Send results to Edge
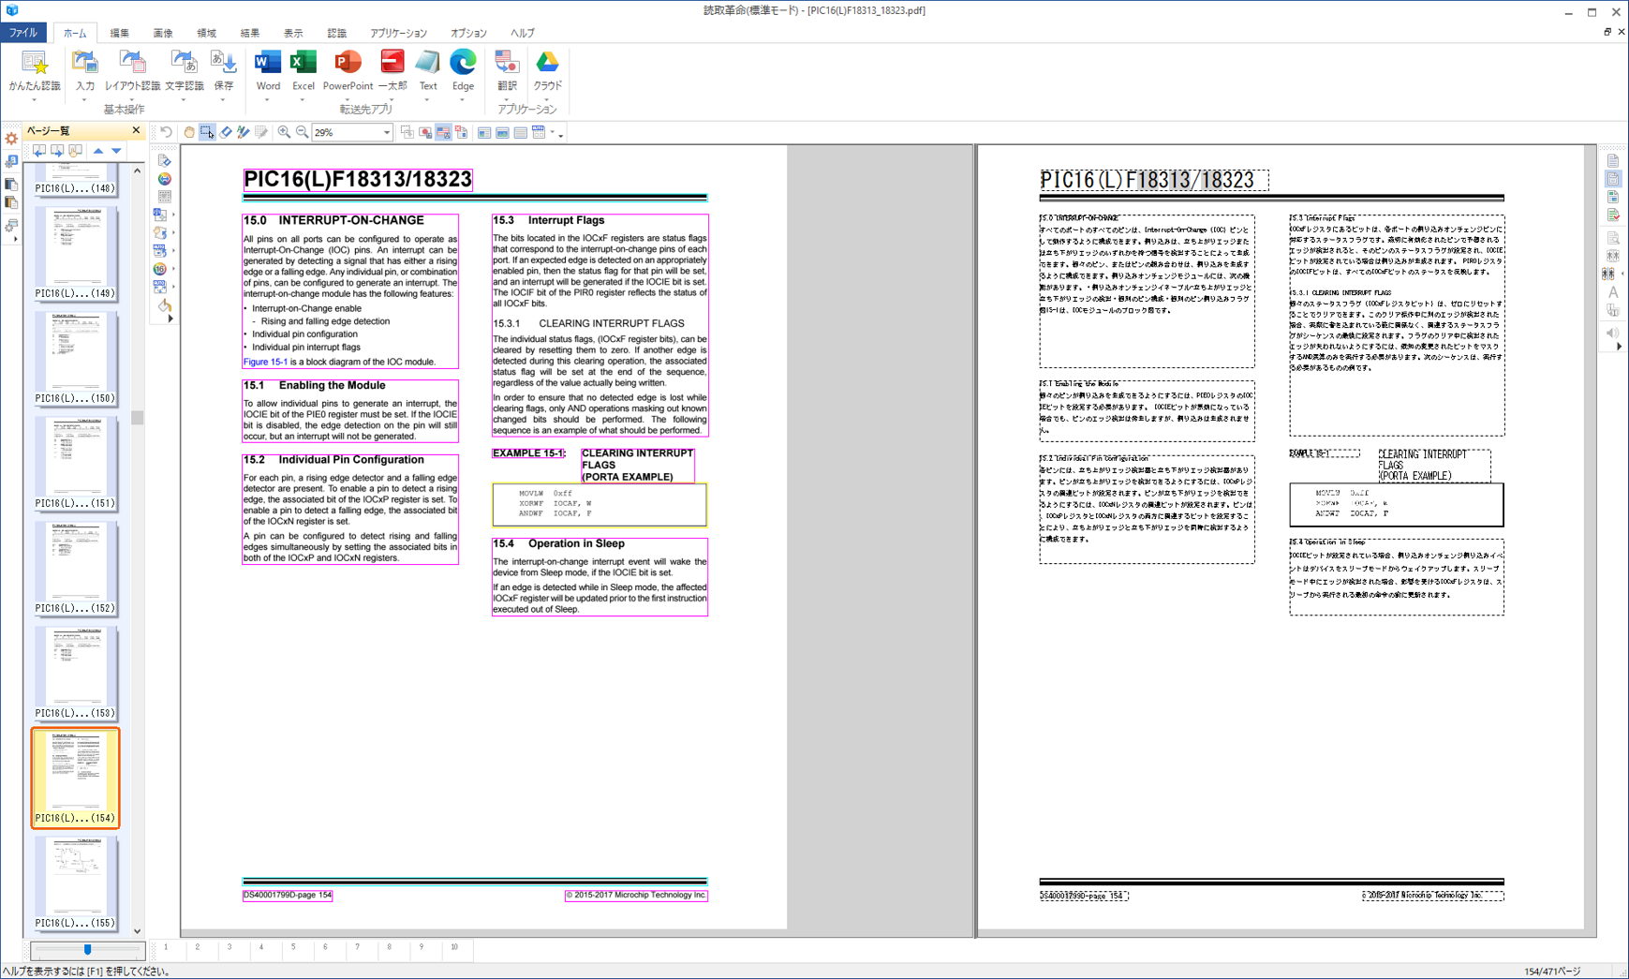 point(463,70)
